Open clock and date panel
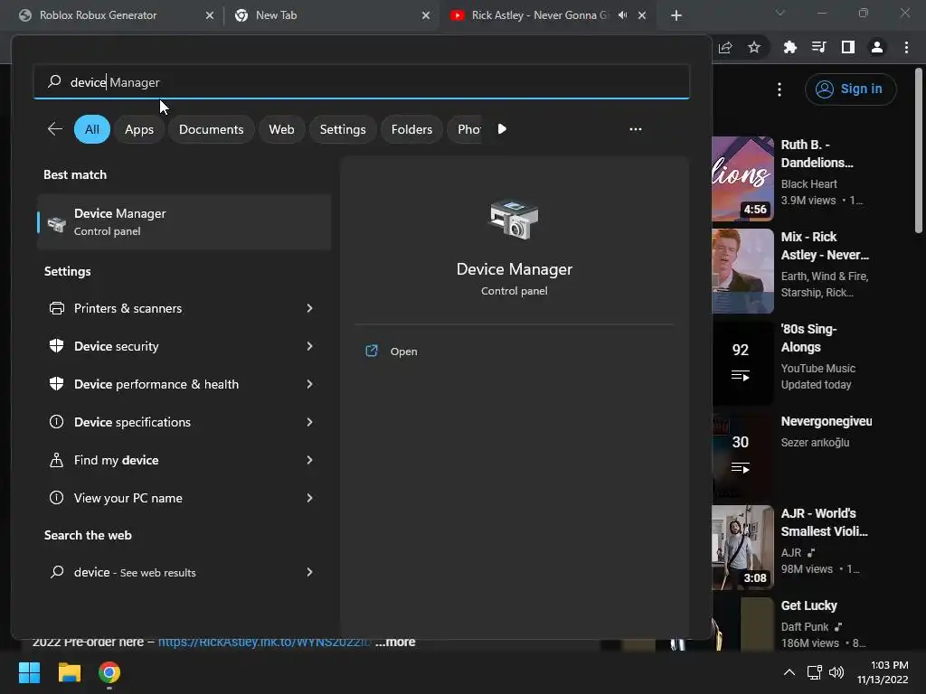 coord(883,672)
